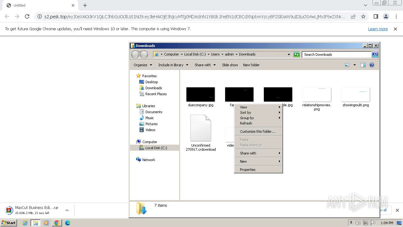403x227 pixels.
Task: Open the View submenu in context menu
Action: (258, 107)
